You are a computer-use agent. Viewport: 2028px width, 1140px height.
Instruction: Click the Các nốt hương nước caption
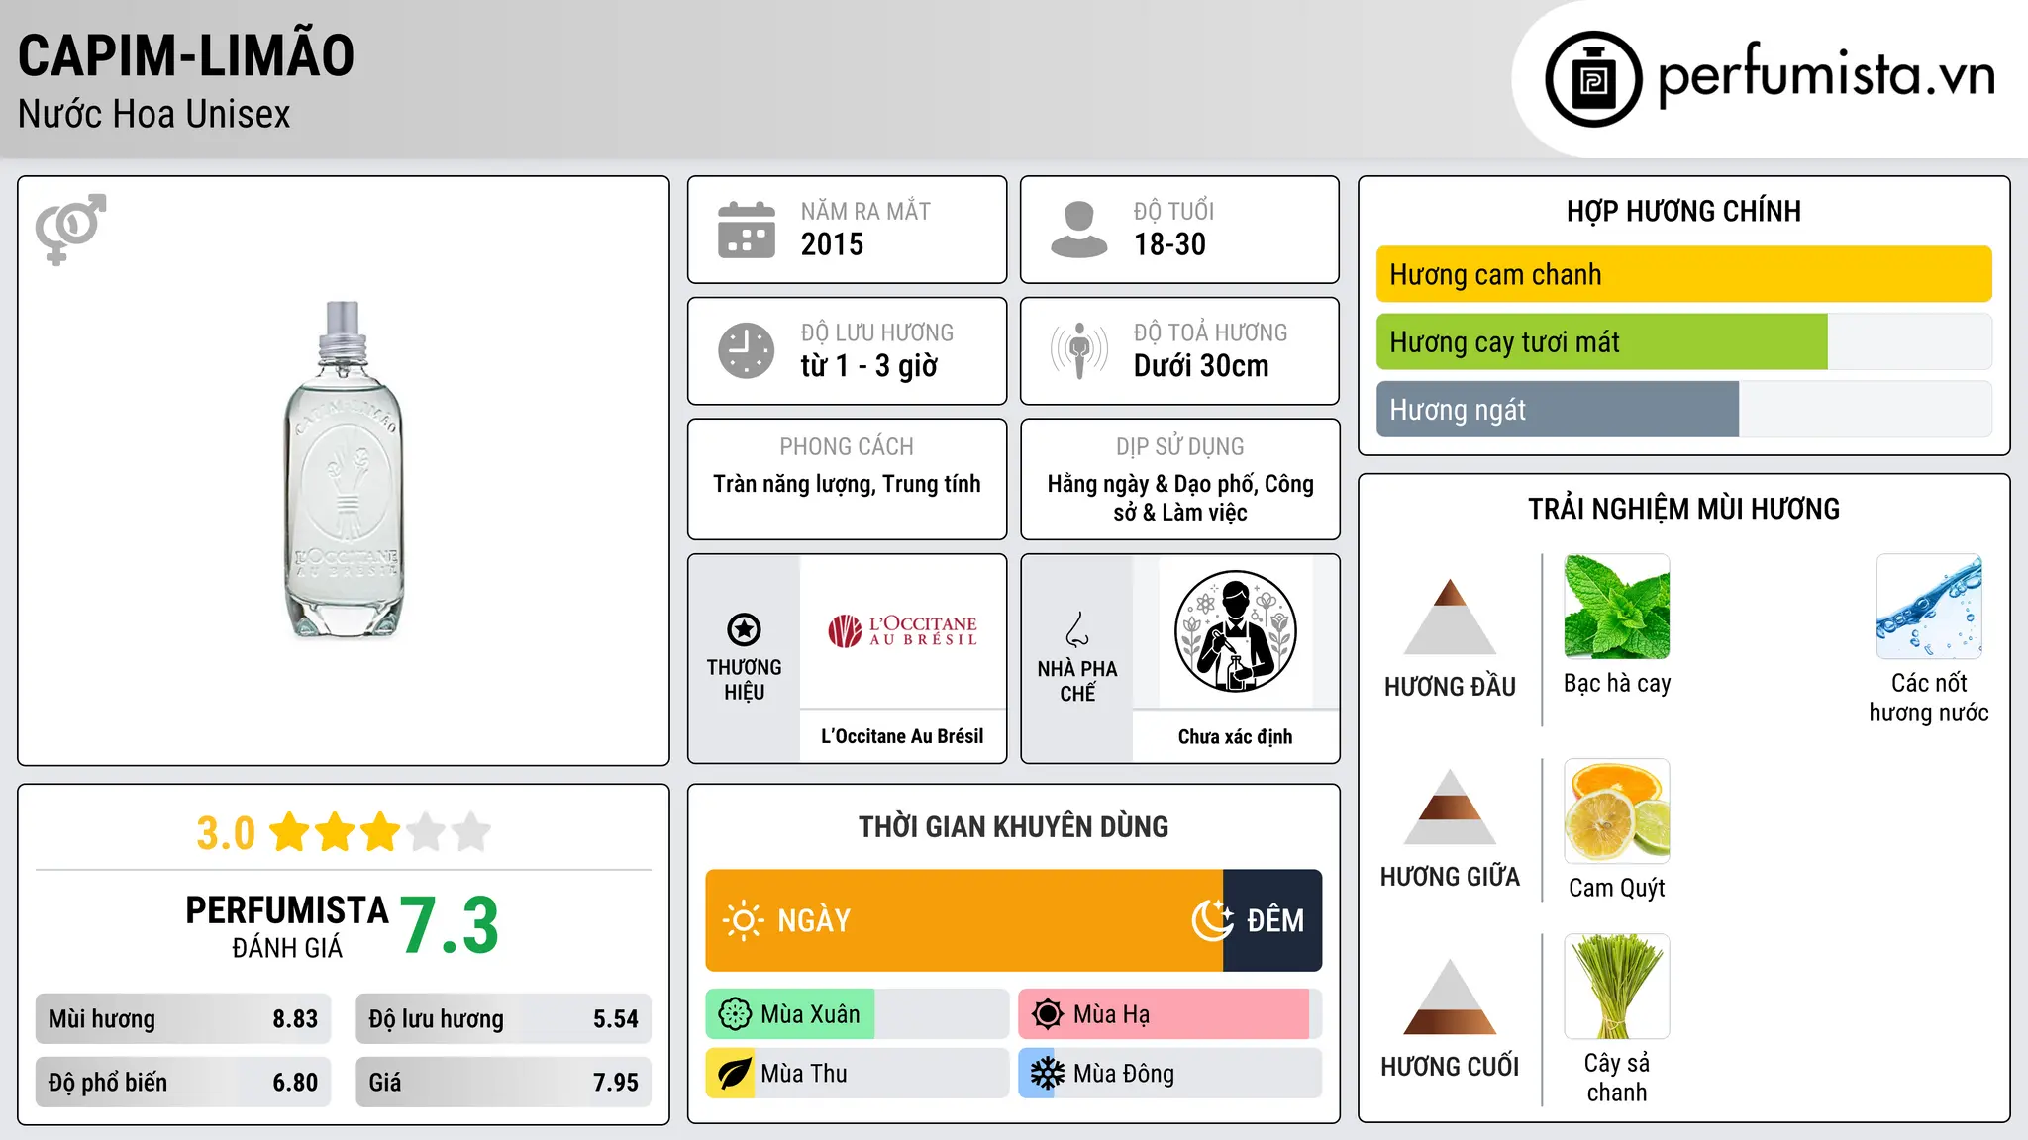pos(1929,698)
